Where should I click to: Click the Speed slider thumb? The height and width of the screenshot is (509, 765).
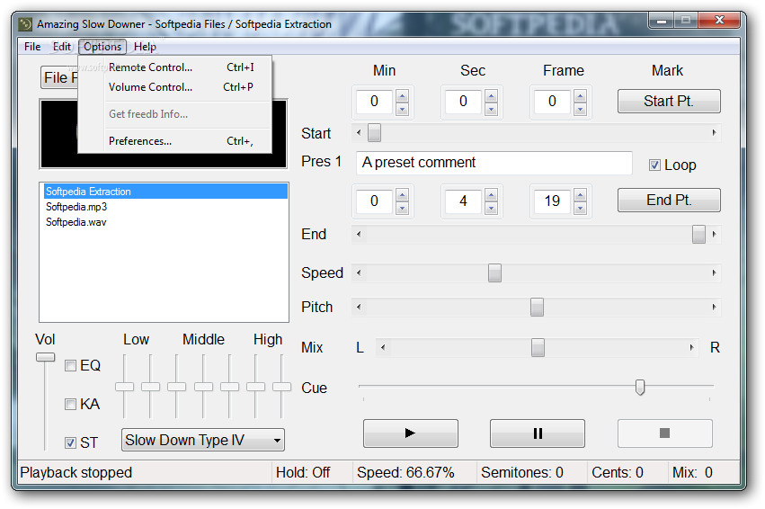tap(494, 272)
